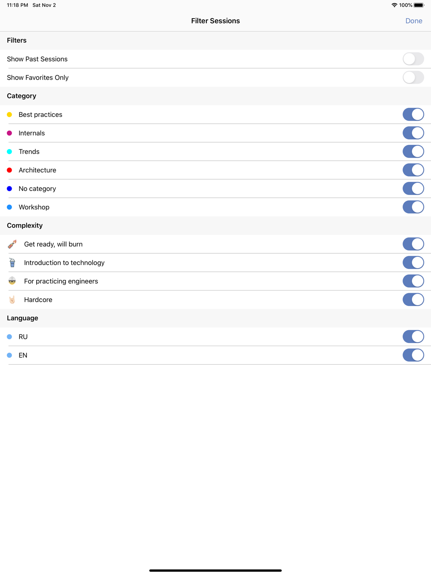
Task: Tap the battery icon in status bar
Action: (x=419, y=5)
